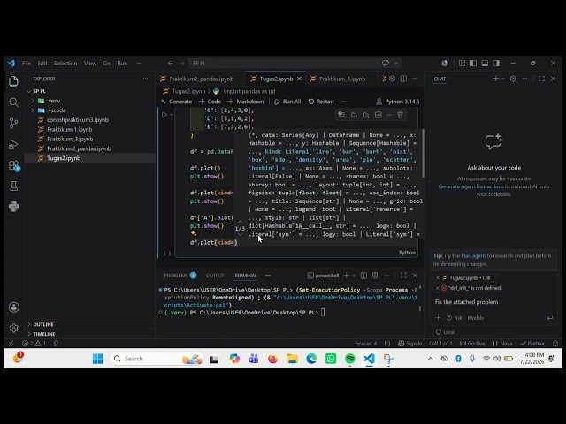Collapse the SP PL root folder
The height and width of the screenshot is (424, 566).
[x=29, y=91]
